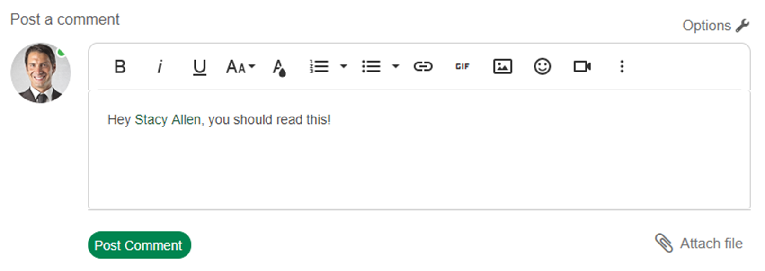
Task: Toggle underline formatting
Action: point(200,67)
